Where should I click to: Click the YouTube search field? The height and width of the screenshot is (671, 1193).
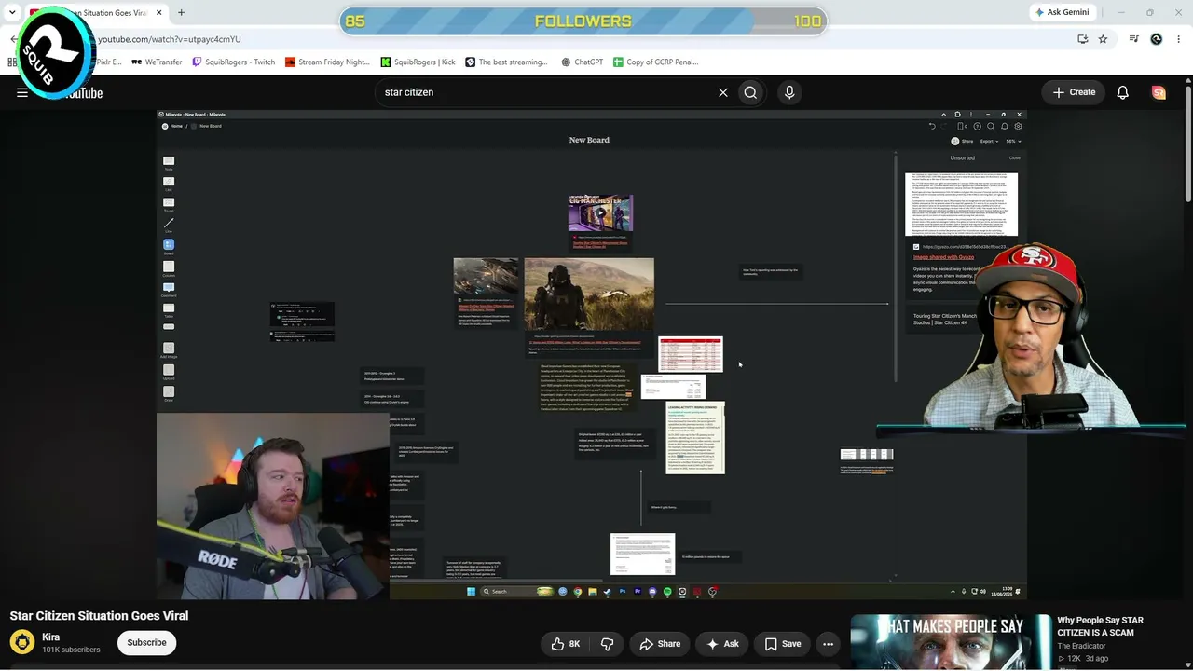[545, 92]
